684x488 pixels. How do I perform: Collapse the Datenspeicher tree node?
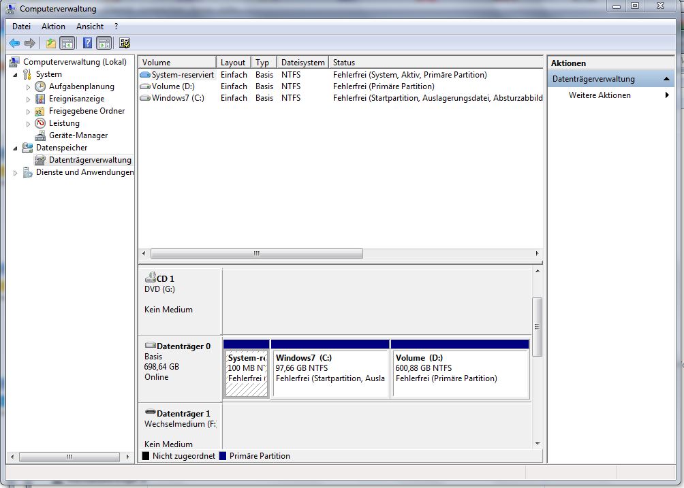(16, 148)
